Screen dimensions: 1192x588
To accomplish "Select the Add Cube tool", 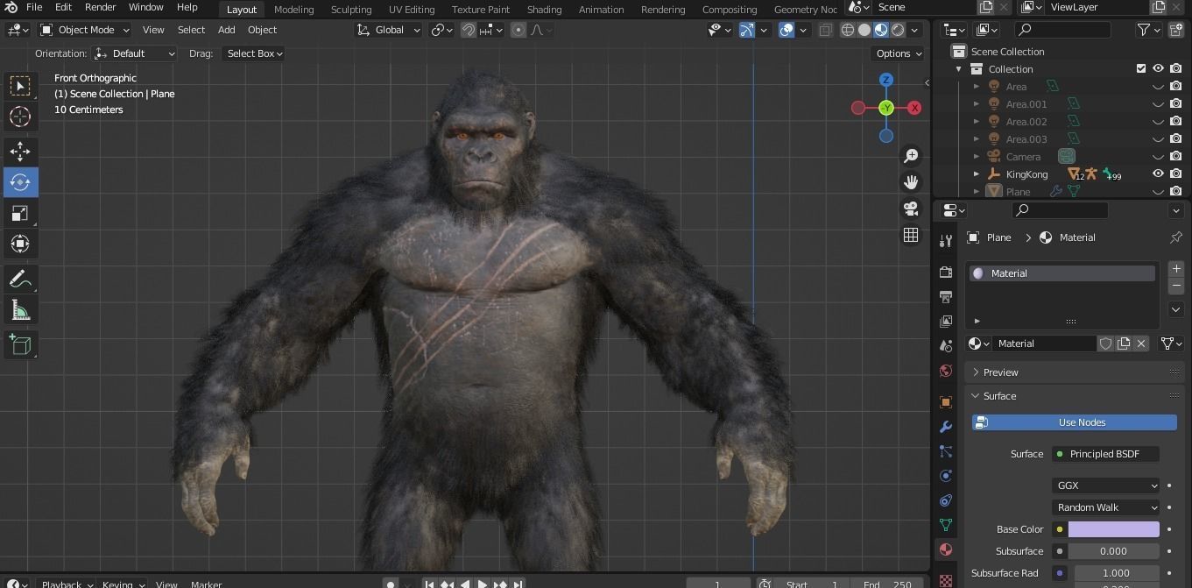I will [x=19, y=345].
